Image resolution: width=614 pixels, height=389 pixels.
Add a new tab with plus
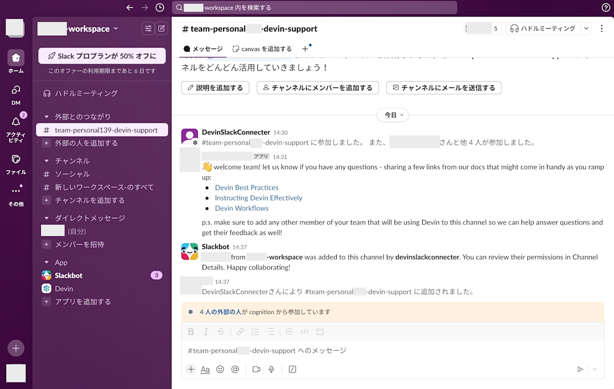pos(305,49)
